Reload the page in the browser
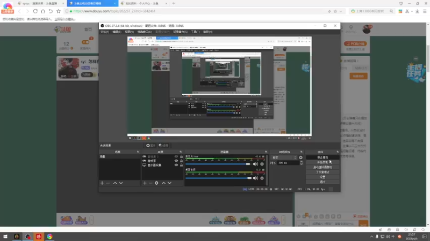 click(x=35, y=11)
